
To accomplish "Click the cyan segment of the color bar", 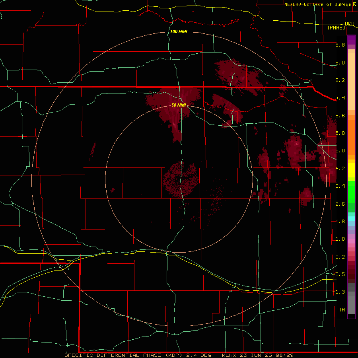I will coord(351,219).
